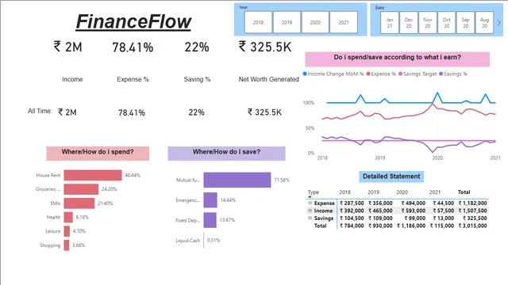
Task: Click the 22% Saving card value
Action: coord(197,47)
